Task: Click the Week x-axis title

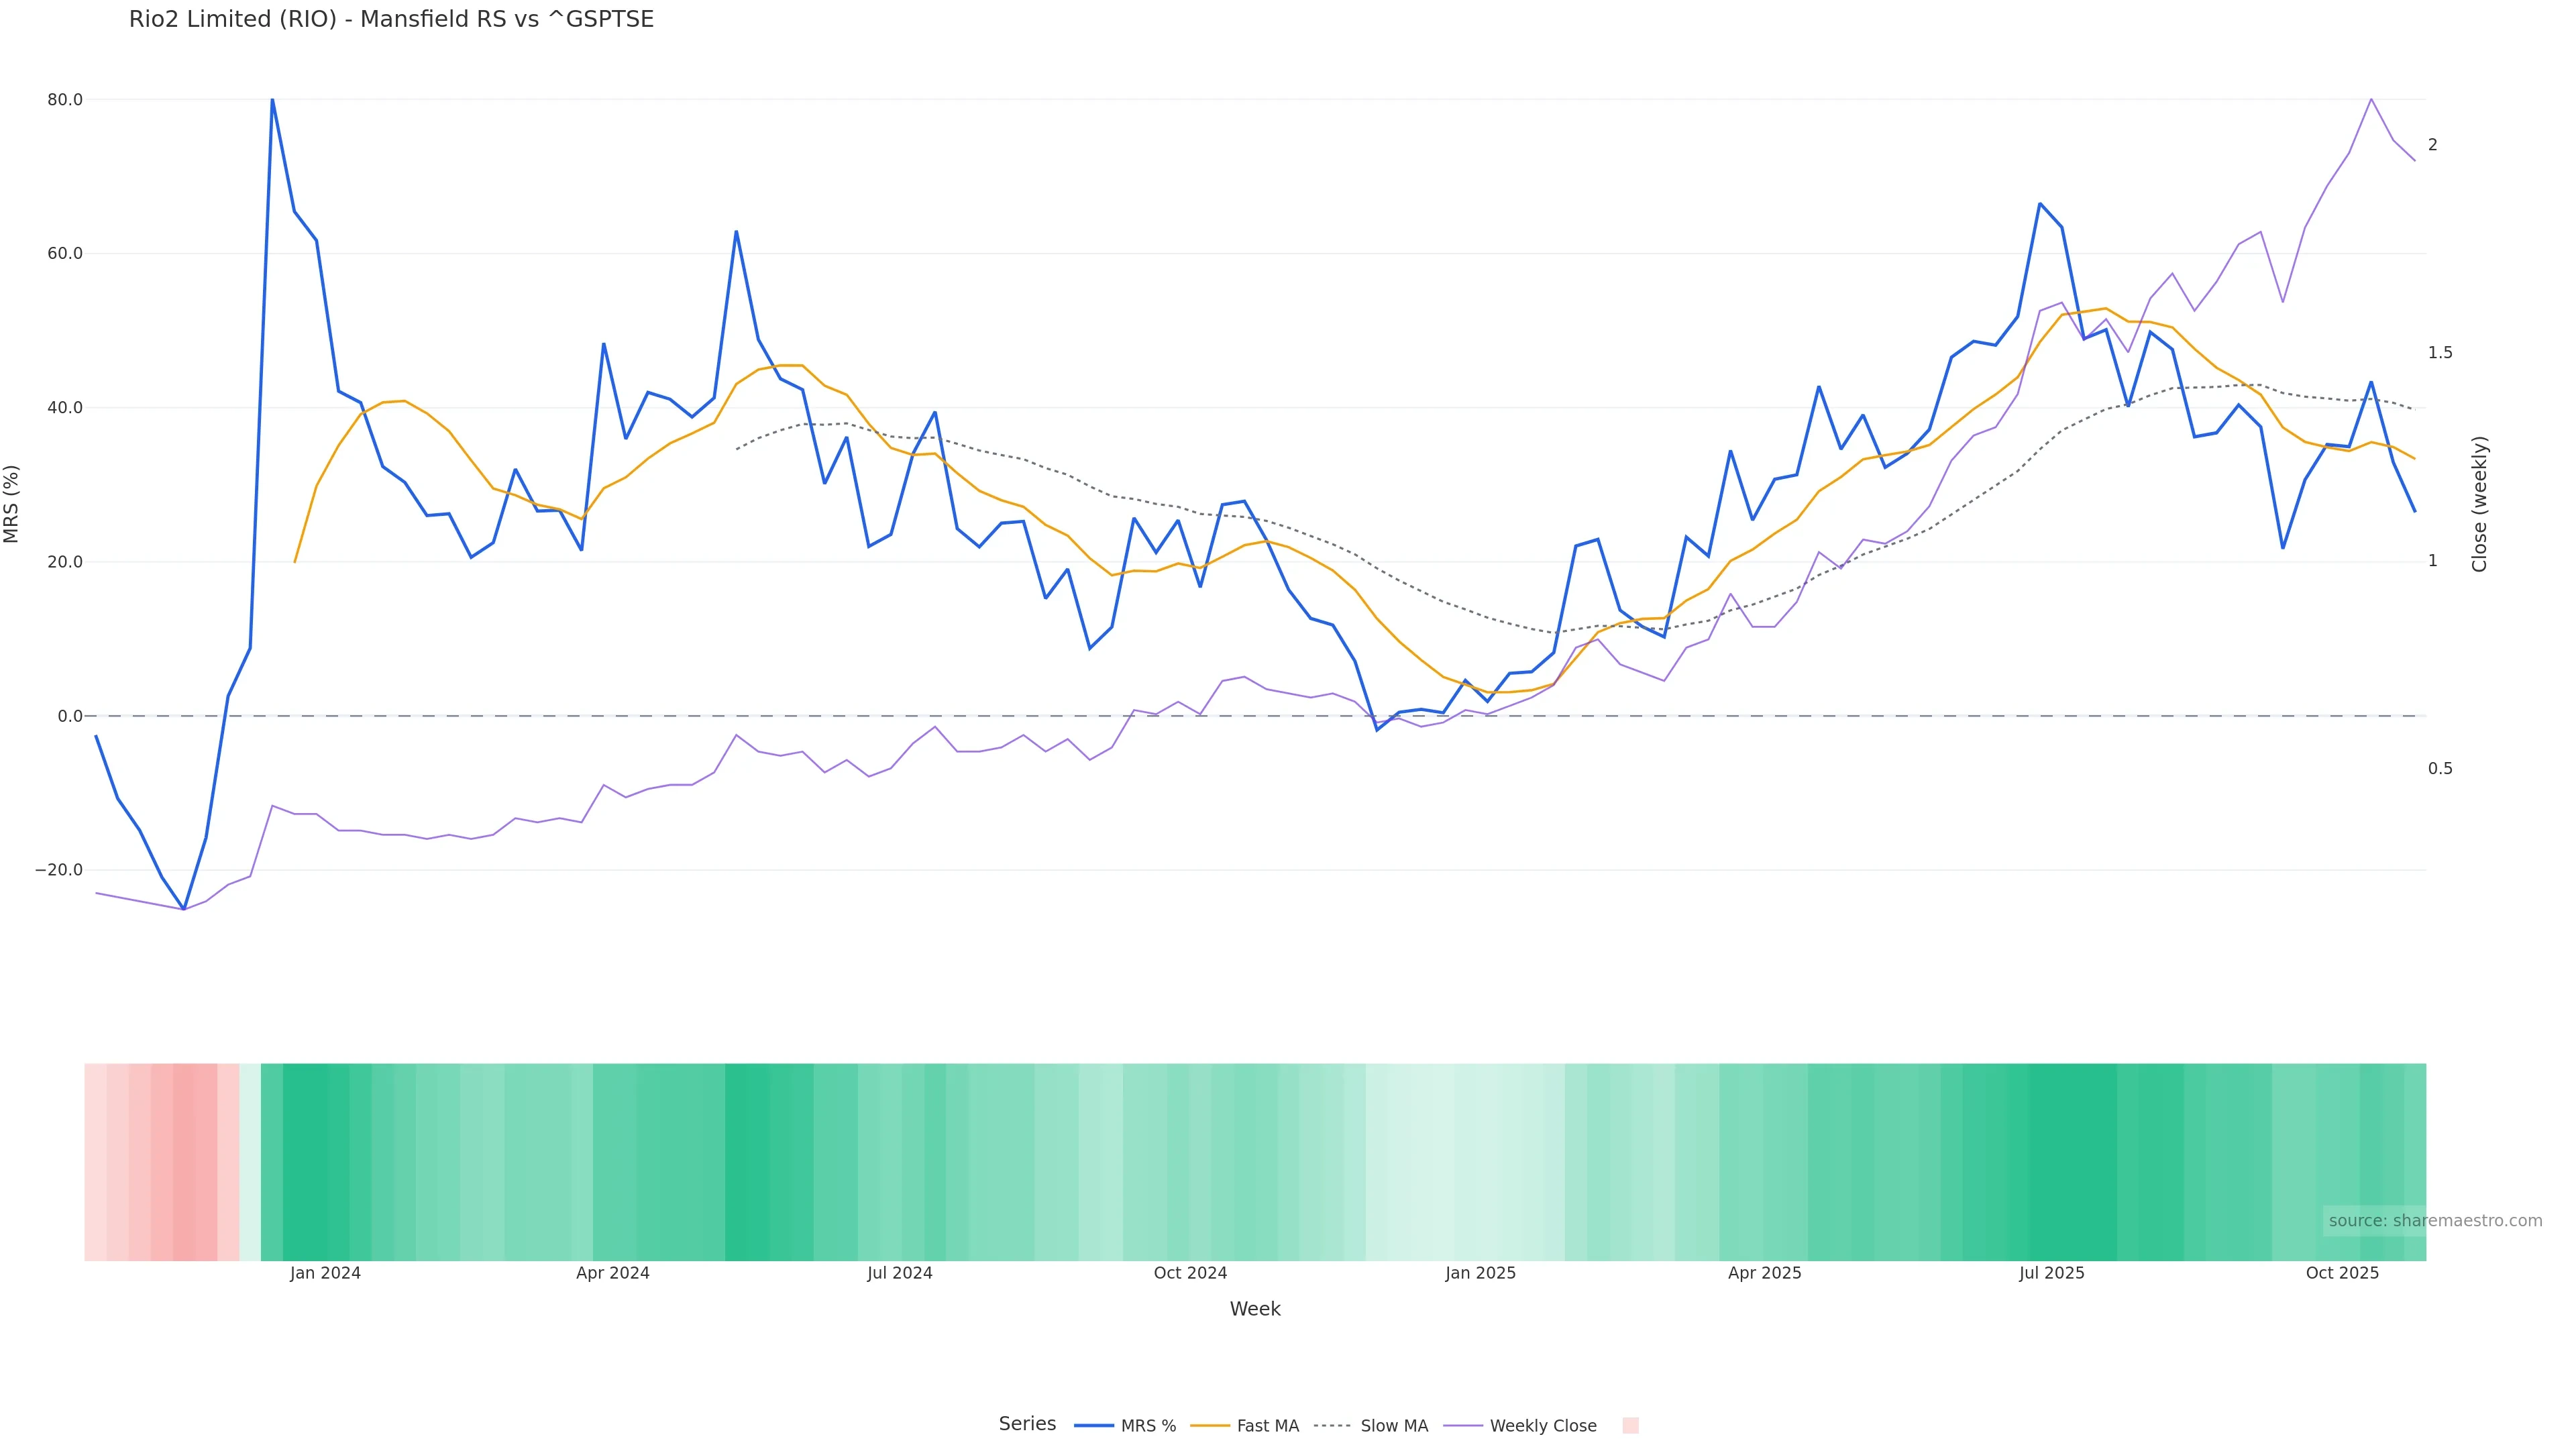Action: point(1255,1310)
